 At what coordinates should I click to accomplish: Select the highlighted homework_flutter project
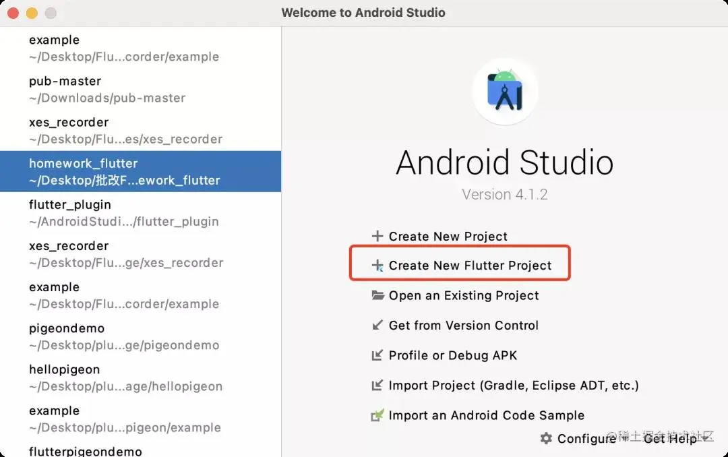click(141, 171)
